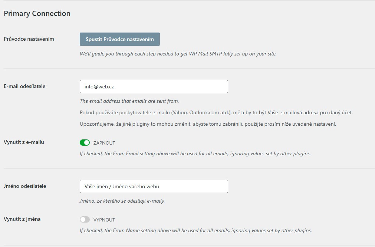Click inside the E-mail odesílatele input field
This screenshot has width=375, height=247.
[x=154, y=86]
